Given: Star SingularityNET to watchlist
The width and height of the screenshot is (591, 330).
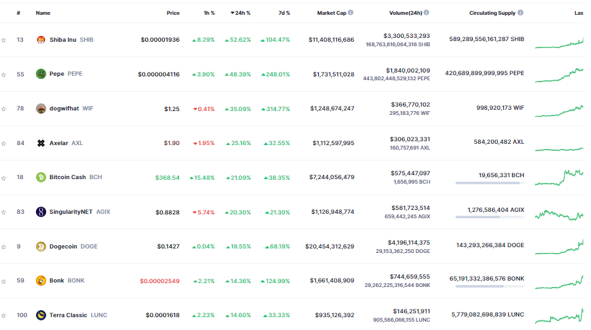Looking at the screenshot, I should pyautogui.click(x=4, y=213).
